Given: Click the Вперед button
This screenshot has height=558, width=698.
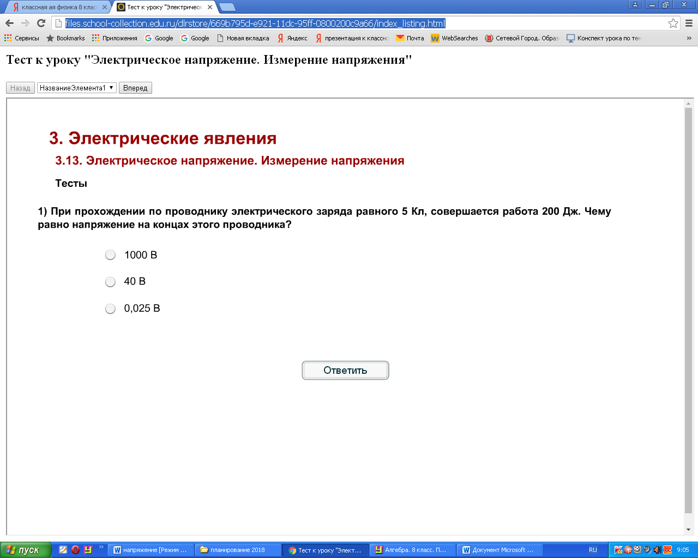Looking at the screenshot, I should 135,88.
